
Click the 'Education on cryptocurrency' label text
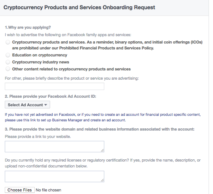40,55
